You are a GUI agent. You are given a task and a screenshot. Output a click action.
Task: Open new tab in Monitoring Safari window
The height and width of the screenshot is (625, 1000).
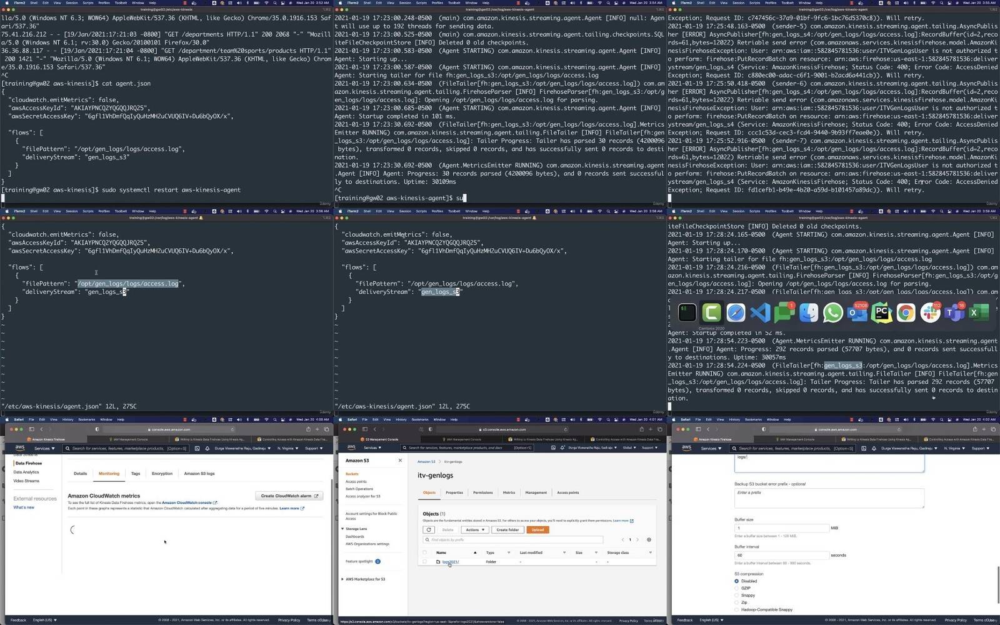[317, 429]
